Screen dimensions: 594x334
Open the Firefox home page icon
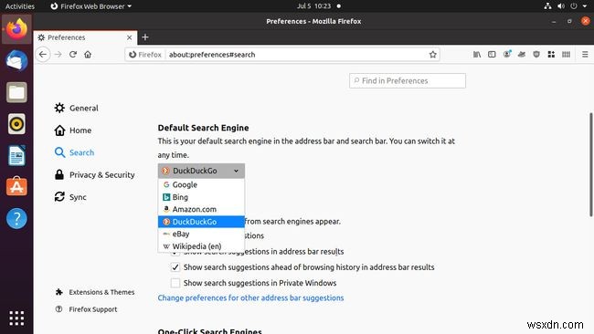click(88, 55)
